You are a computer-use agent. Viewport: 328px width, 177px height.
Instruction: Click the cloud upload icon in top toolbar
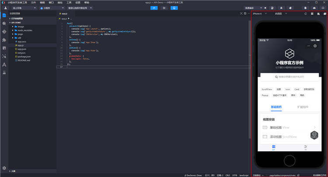pyautogui.click(x=315, y=8)
